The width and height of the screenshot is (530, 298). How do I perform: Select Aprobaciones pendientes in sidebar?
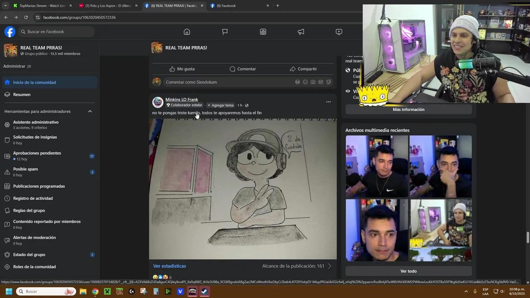click(x=37, y=153)
